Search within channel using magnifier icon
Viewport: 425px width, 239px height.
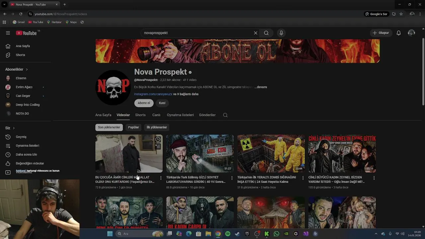[x=225, y=115]
